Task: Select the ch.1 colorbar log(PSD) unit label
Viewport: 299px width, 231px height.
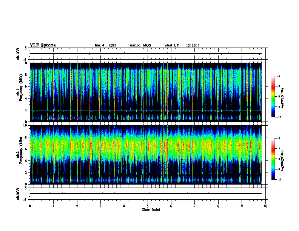Action: coord(282,99)
